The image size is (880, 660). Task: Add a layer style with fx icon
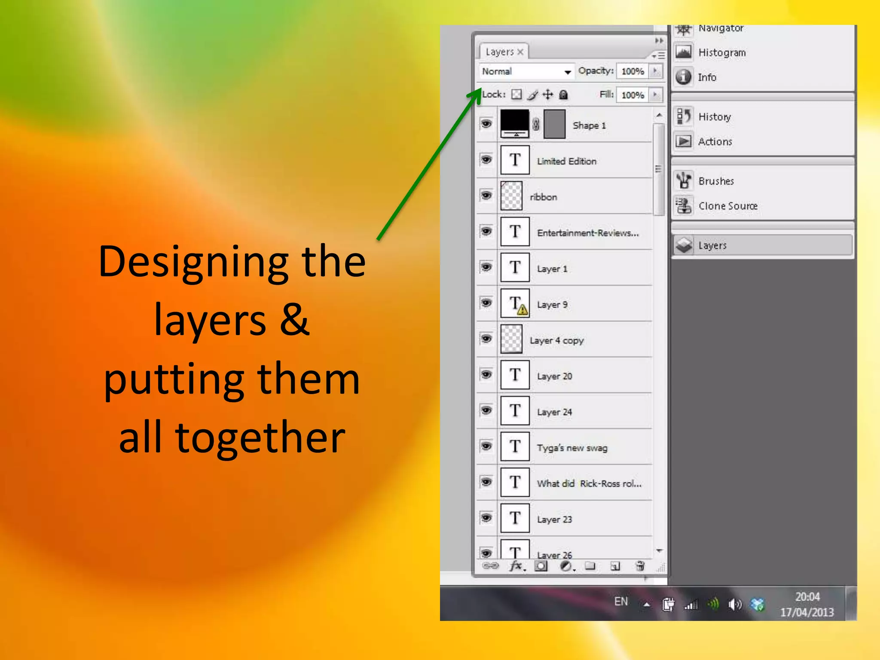coord(517,565)
